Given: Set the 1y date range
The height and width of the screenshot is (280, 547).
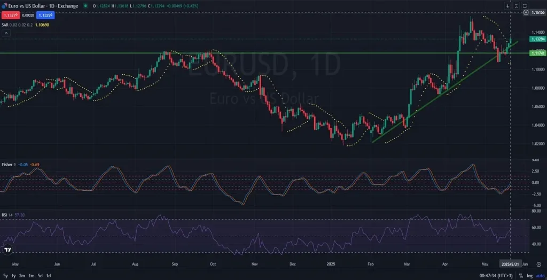Looking at the screenshot, I should (x=13, y=276).
